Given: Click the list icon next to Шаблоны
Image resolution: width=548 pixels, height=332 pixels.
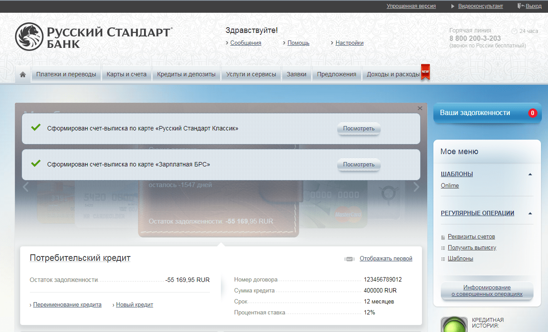Looking at the screenshot, I should [x=443, y=259].
